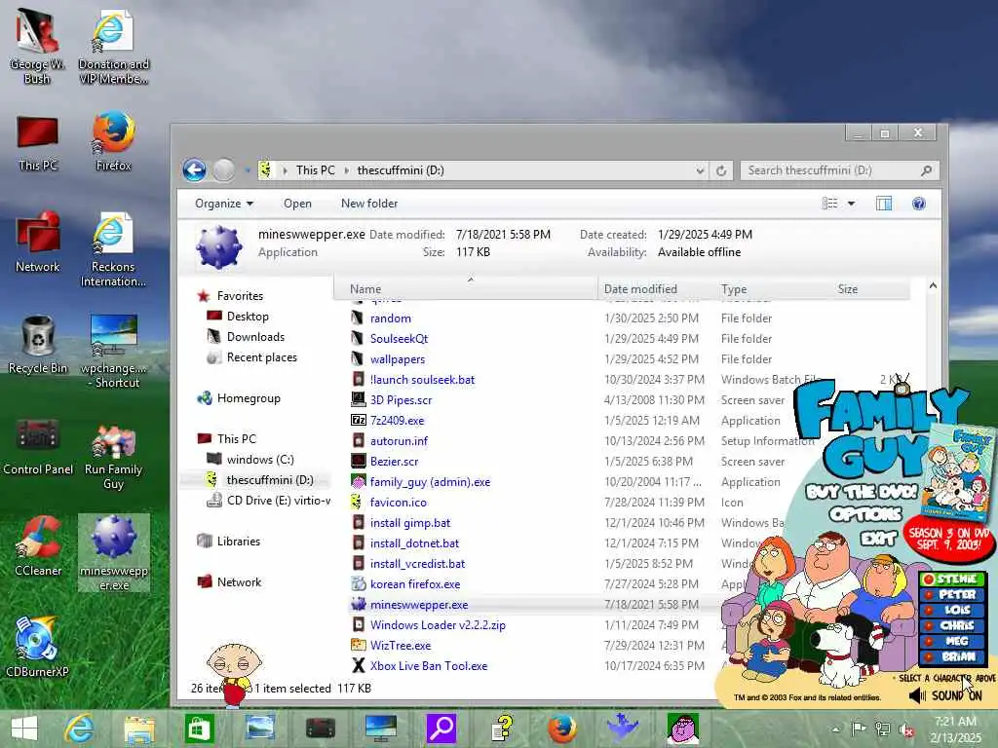Open Firefox taskbar icon
The height and width of the screenshot is (748, 998).
(562, 729)
